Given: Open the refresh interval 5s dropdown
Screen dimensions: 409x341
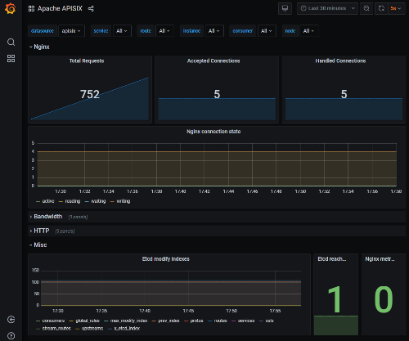Looking at the screenshot, I should pyautogui.click(x=396, y=8).
